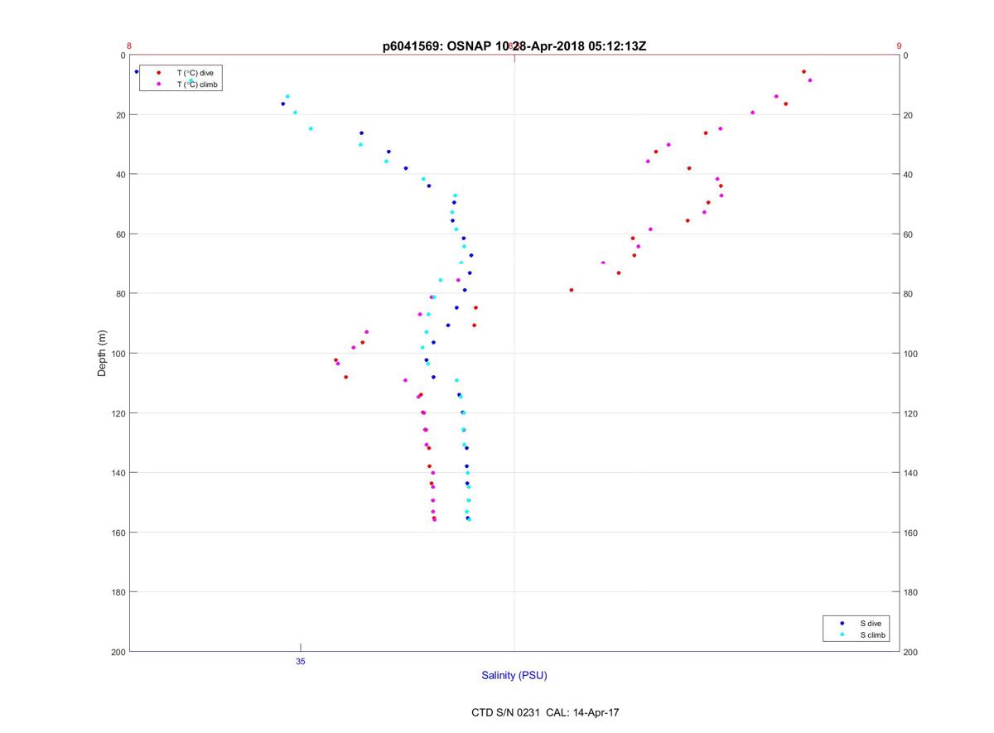Click the '200' tick on the left depth axis
The width and height of the screenshot is (994, 733).
tap(118, 652)
